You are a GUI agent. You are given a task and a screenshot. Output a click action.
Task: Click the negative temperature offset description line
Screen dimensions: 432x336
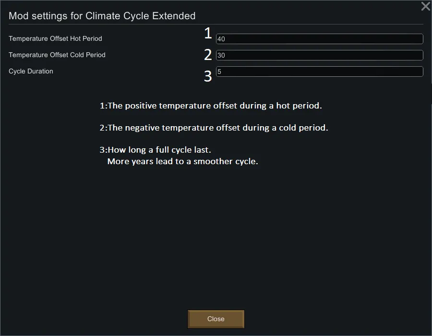point(214,128)
